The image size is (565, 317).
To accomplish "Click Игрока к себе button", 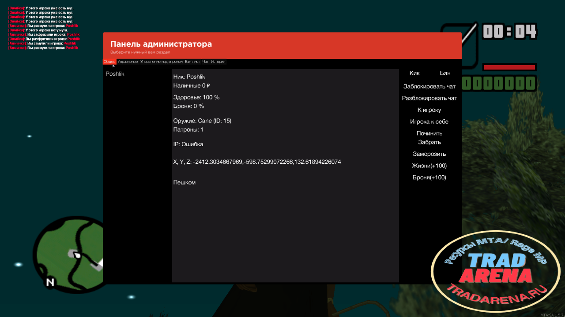I will pos(429,122).
